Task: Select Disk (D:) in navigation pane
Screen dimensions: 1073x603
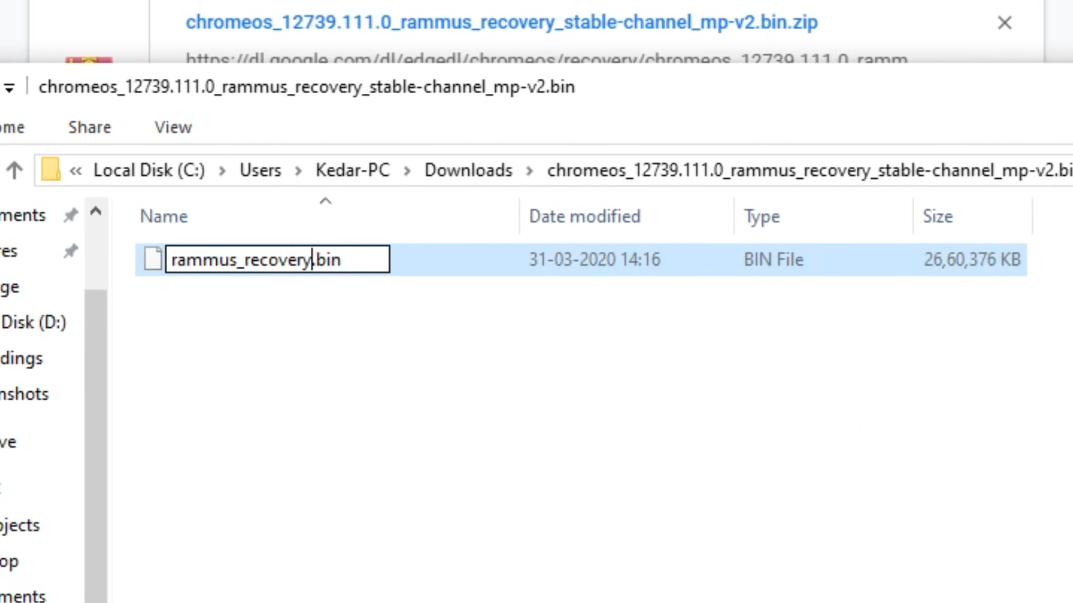Action: tap(34, 322)
